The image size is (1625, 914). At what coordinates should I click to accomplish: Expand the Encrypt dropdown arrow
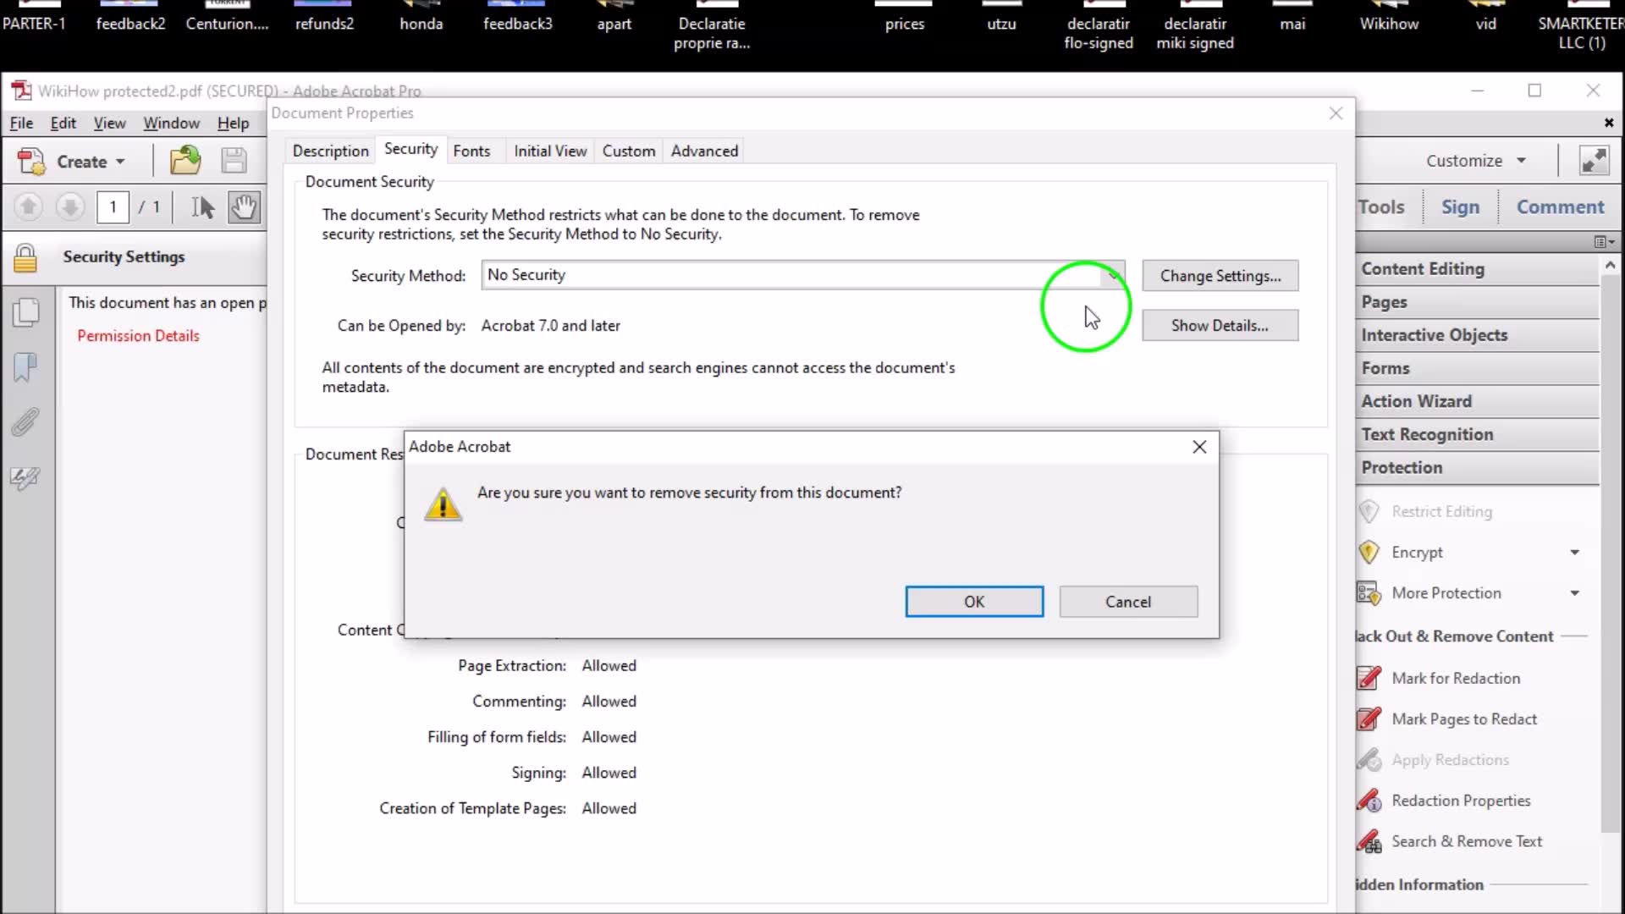coord(1574,553)
